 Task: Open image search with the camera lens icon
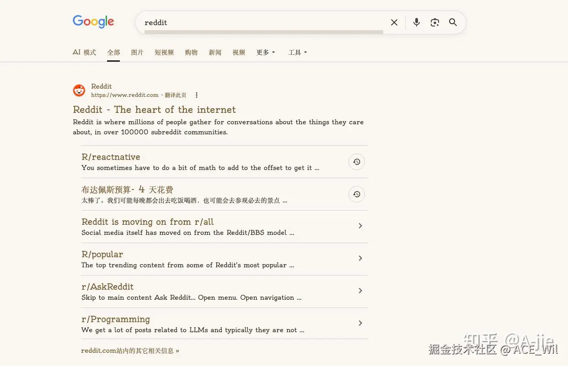[x=434, y=22]
